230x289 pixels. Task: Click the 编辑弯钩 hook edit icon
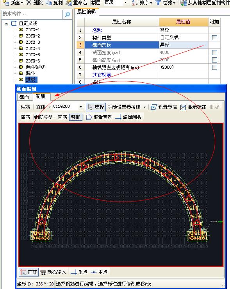[x=89, y=117]
